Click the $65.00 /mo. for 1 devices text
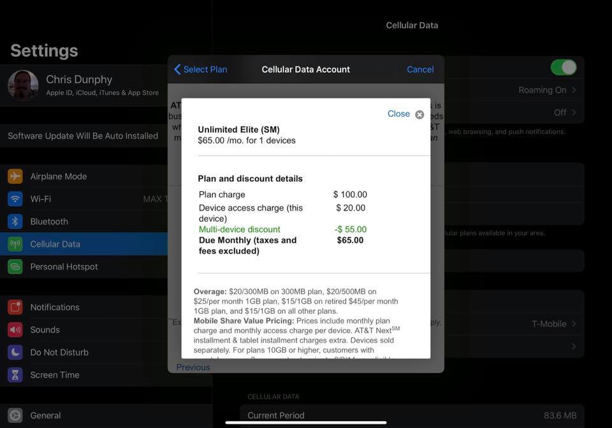Viewport: 612px width, 428px height. point(246,140)
